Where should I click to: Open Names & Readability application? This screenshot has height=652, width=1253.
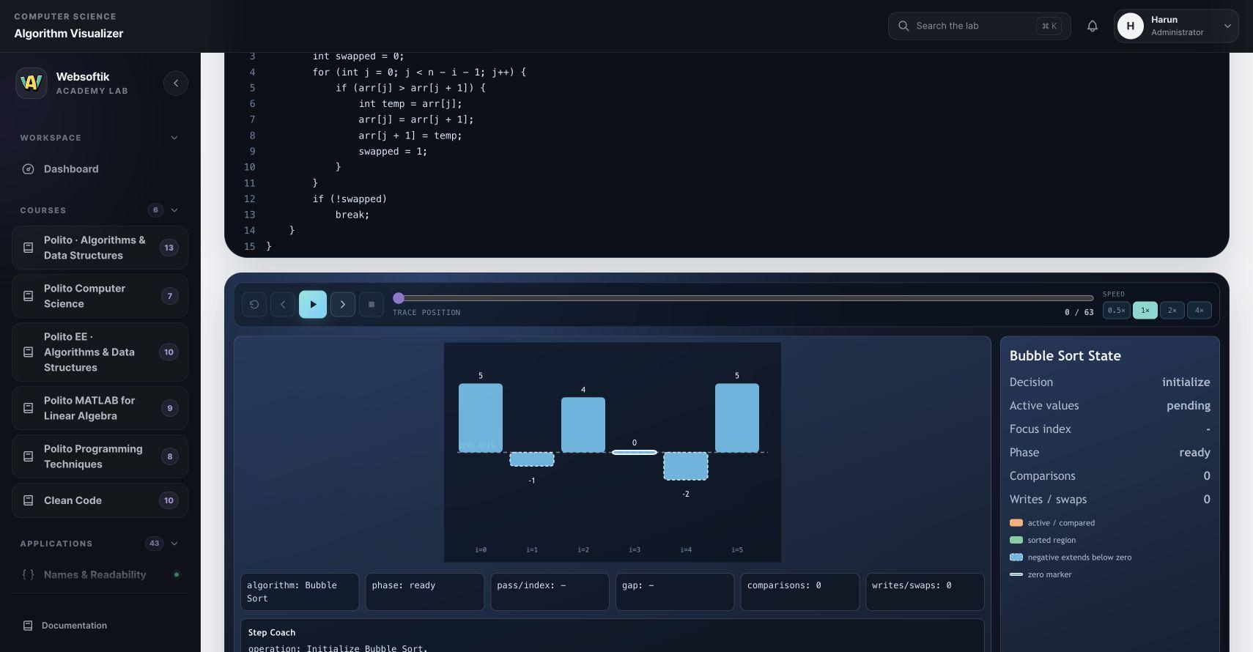point(100,574)
